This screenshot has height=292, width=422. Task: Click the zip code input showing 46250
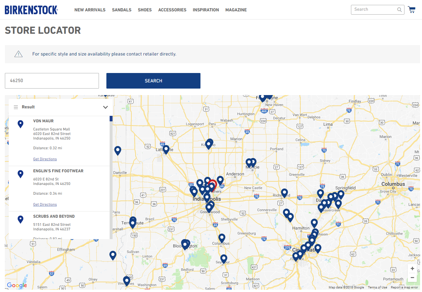(52, 80)
